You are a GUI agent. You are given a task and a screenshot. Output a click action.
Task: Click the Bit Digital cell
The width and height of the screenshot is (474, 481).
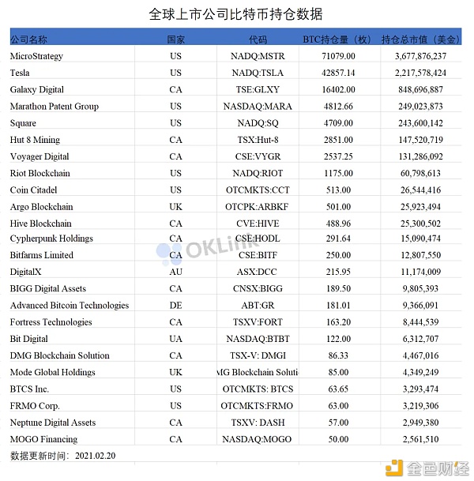click(29, 339)
